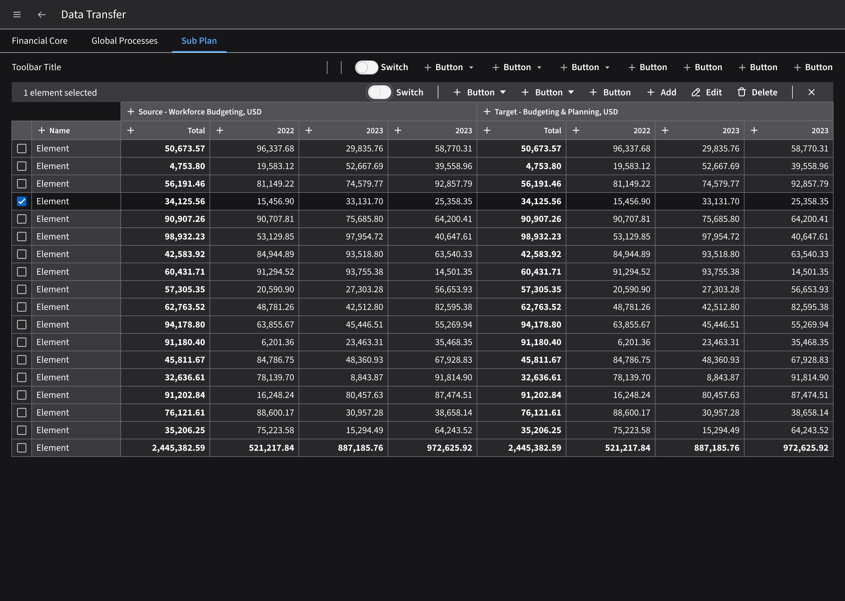Check the row with total 50,673.57

point(22,148)
